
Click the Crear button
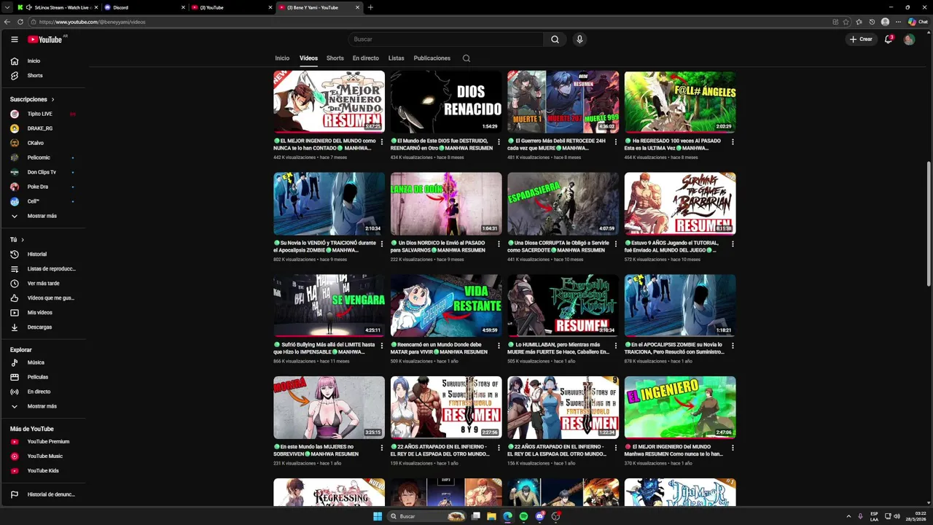(x=861, y=39)
